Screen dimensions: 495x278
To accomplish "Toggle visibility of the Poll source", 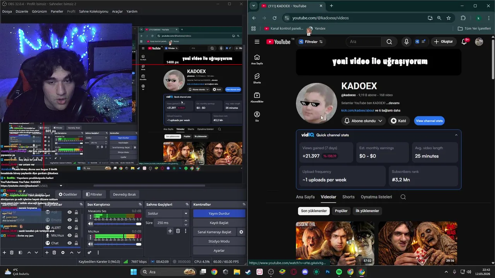I will click(x=70, y=212).
